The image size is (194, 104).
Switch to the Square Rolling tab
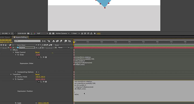(x=21, y=37)
